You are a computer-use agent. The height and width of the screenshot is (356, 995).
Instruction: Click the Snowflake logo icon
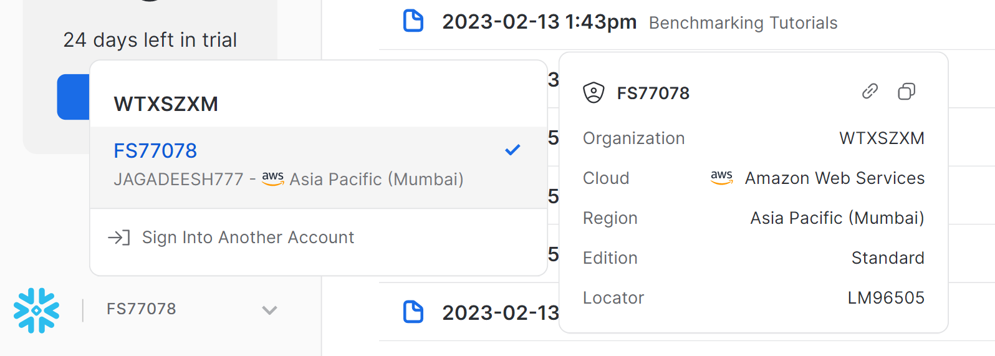click(36, 310)
